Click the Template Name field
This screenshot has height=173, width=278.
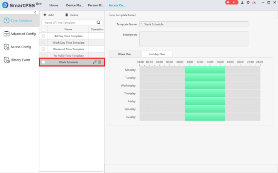point(194,24)
